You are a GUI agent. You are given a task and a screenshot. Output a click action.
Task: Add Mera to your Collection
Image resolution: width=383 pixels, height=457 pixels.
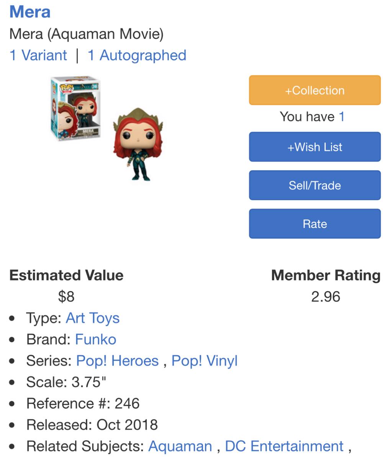(x=314, y=90)
